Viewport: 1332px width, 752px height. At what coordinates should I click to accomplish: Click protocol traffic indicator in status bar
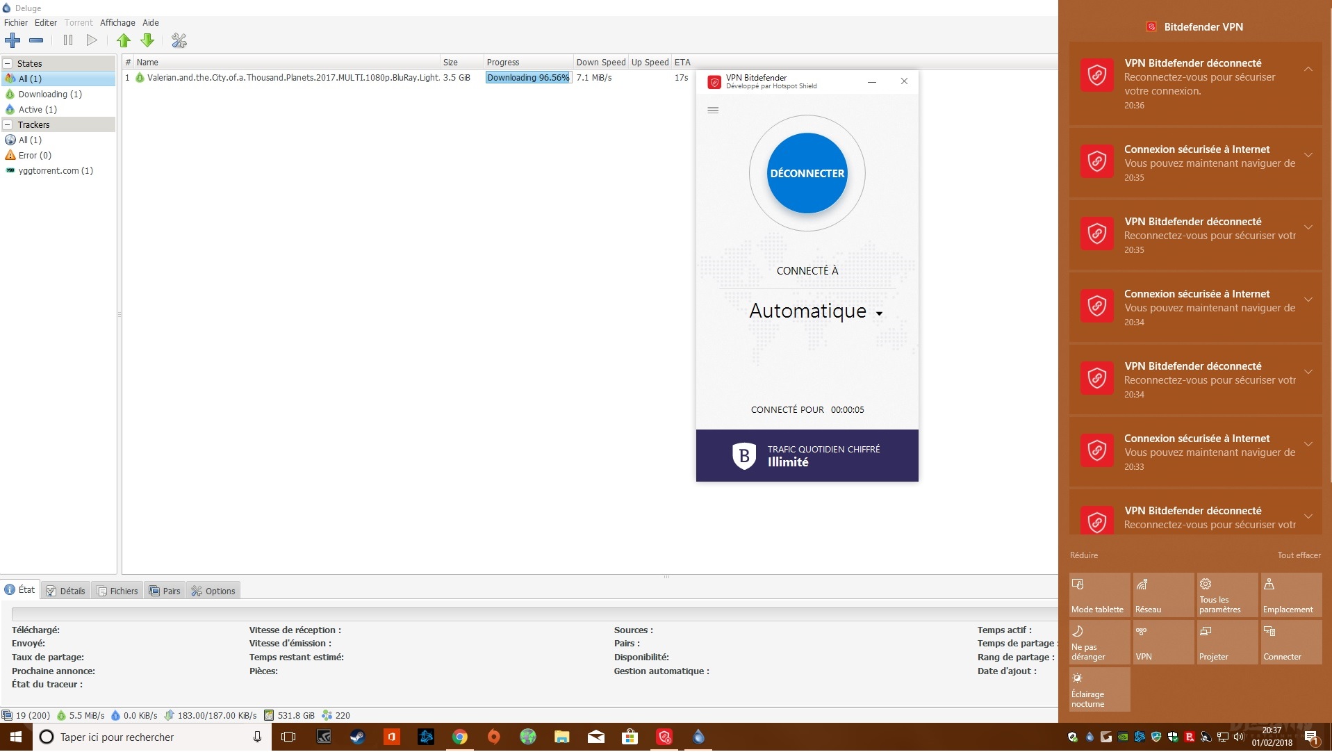click(x=211, y=715)
